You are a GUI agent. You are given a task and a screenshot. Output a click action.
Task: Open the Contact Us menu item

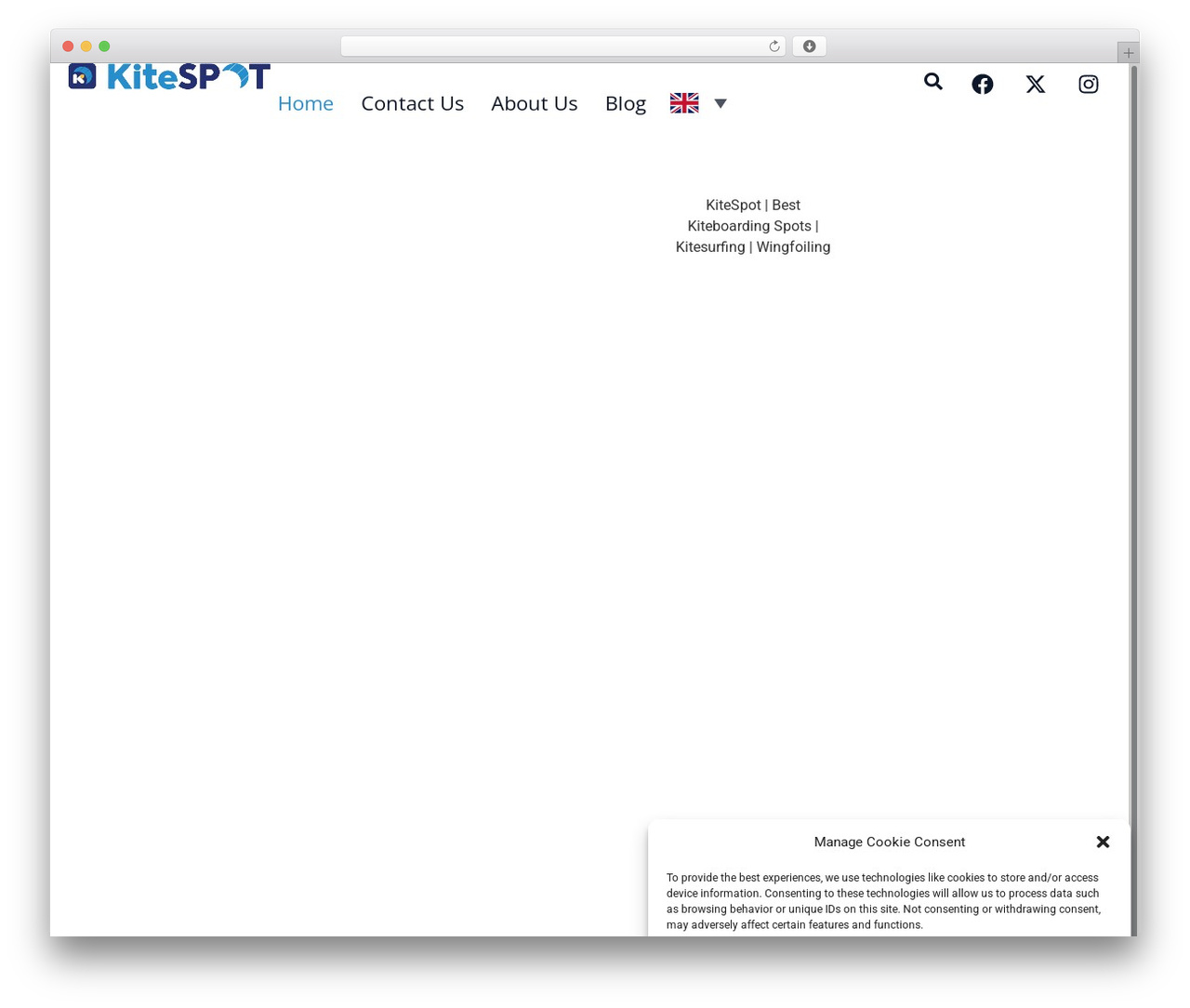point(413,103)
